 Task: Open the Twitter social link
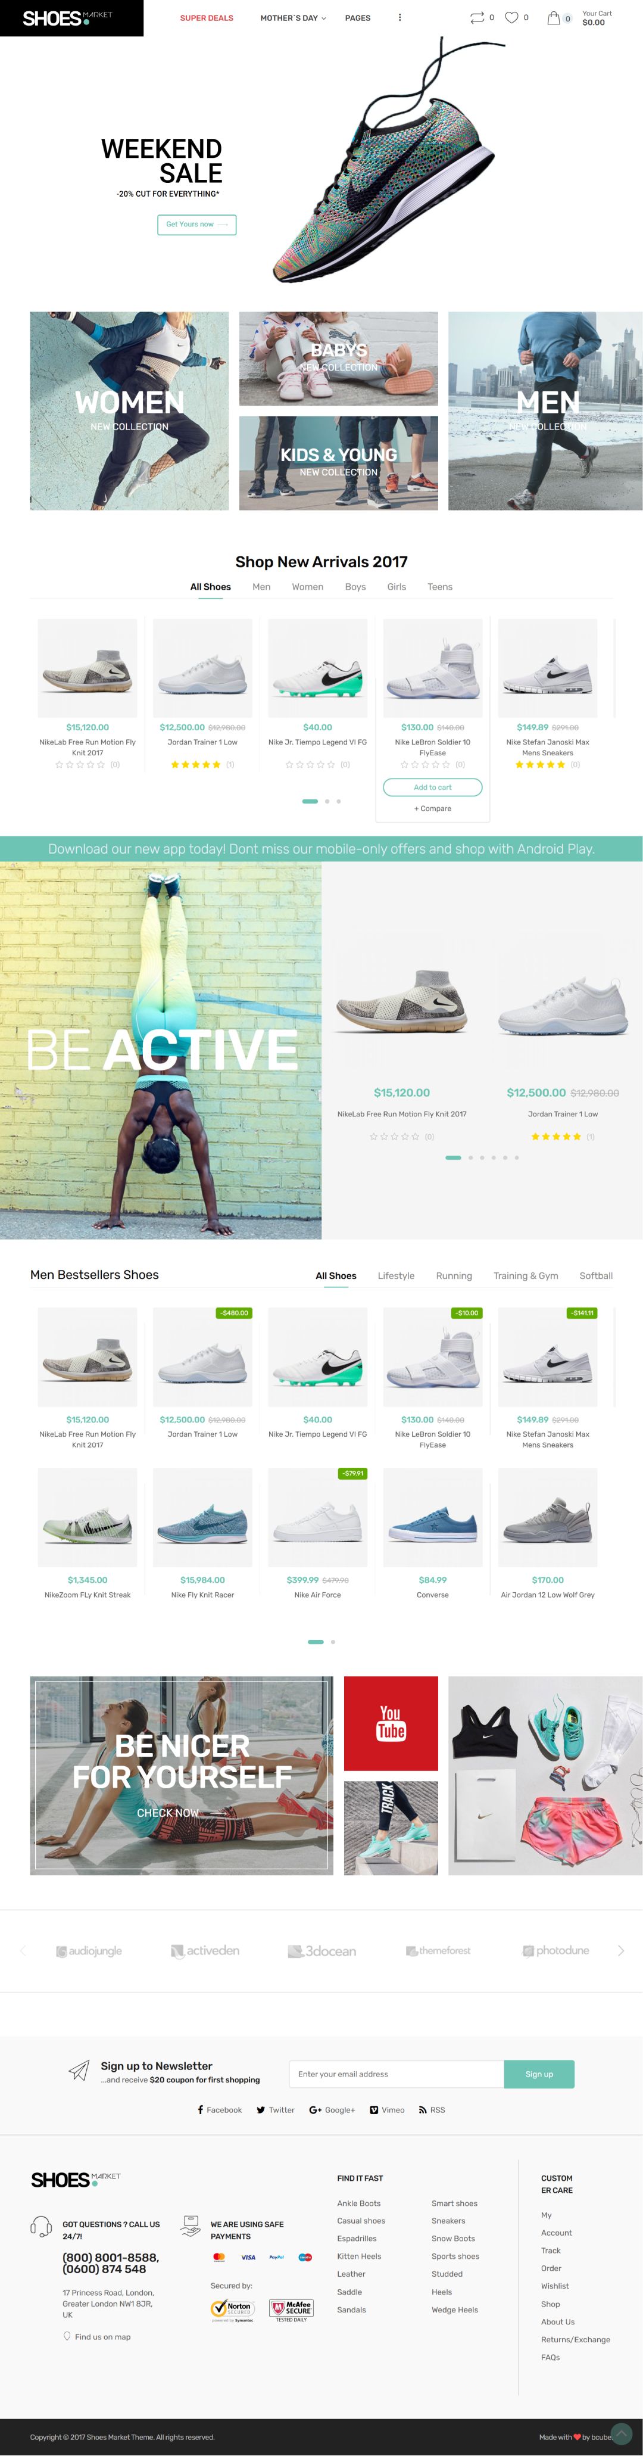(x=276, y=2109)
